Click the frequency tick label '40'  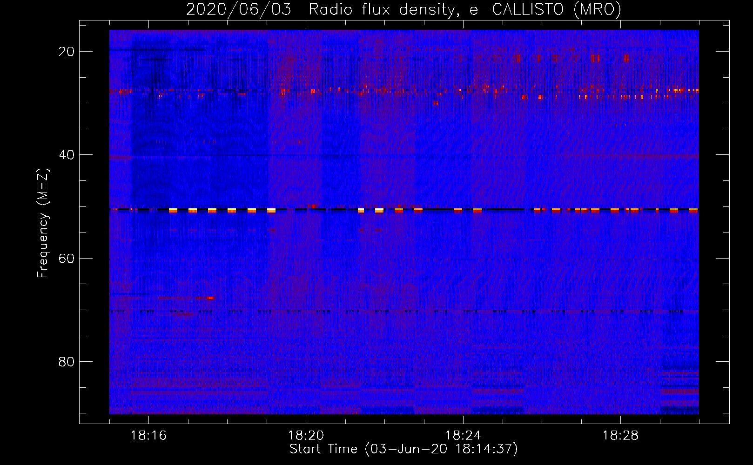tap(67, 155)
